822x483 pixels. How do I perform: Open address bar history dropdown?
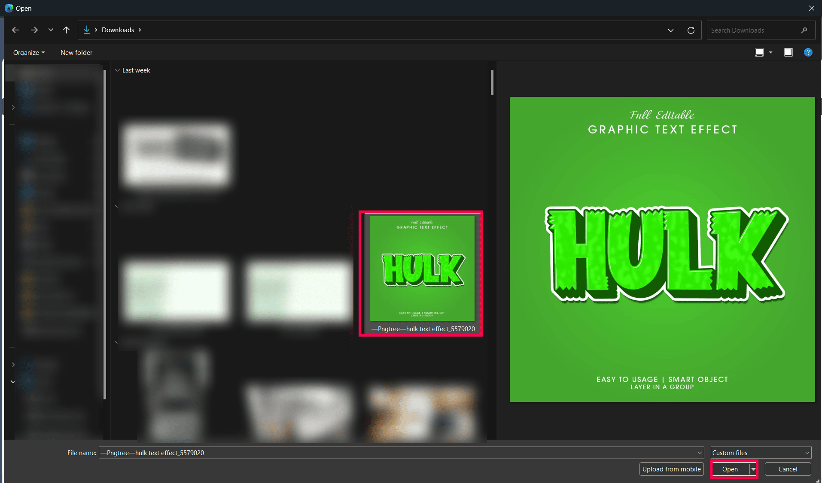[671, 30]
